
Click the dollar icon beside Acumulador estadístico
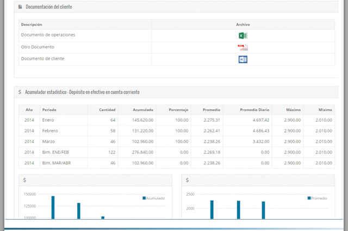(20, 92)
